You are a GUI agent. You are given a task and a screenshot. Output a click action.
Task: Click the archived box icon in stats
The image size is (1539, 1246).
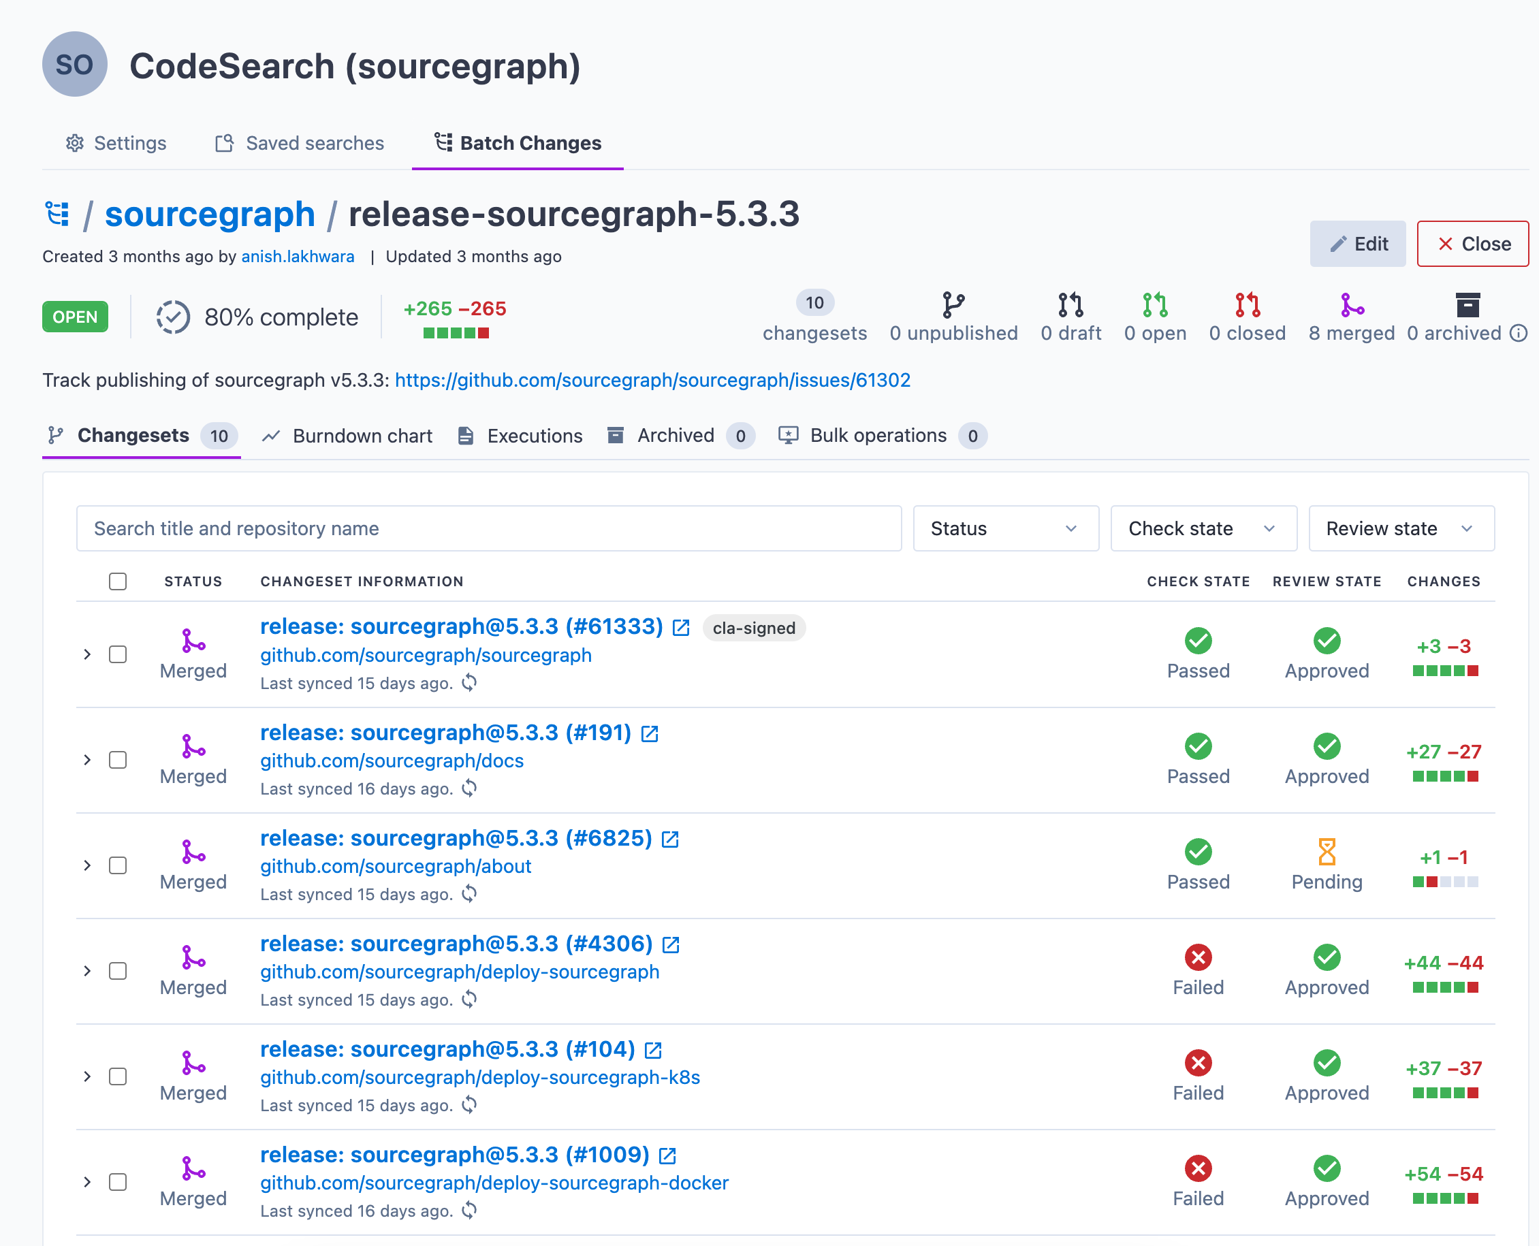coord(1468,304)
